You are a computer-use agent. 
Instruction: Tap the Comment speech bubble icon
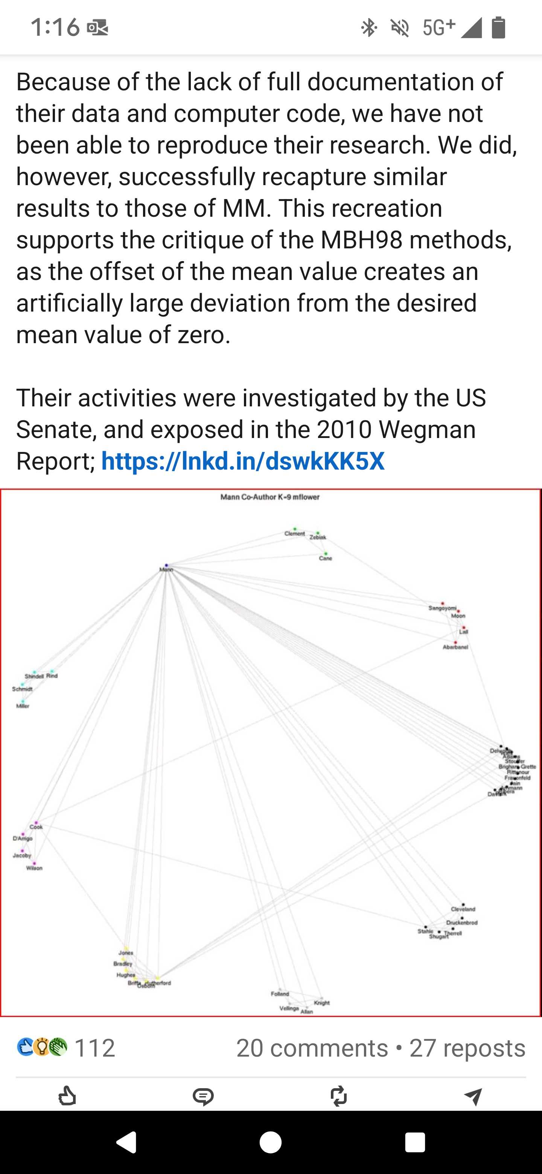(203, 1096)
